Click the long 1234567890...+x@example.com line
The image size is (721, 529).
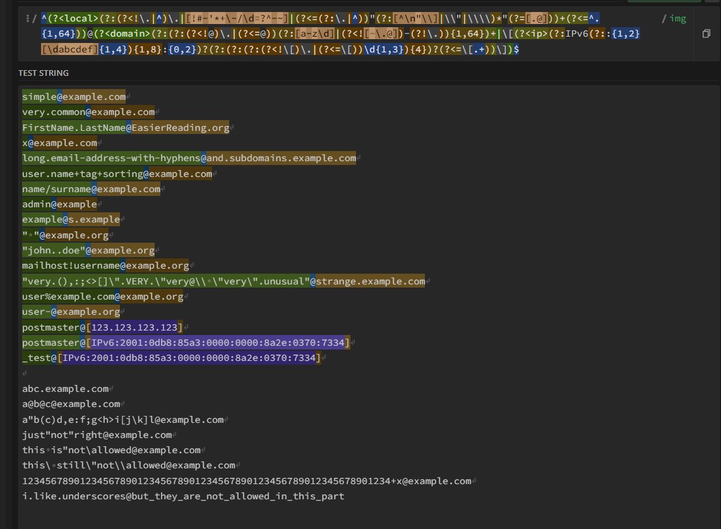pyautogui.click(x=246, y=481)
